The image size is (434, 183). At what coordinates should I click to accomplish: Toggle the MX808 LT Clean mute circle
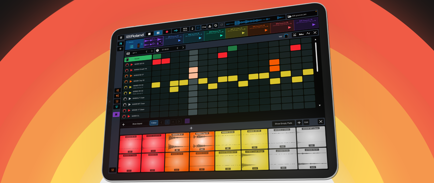[125, 99]
